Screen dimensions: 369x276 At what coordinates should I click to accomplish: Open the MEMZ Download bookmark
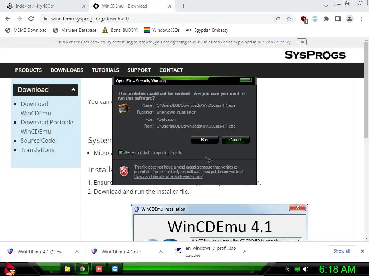pyautogui.click(x=26, y=30)
